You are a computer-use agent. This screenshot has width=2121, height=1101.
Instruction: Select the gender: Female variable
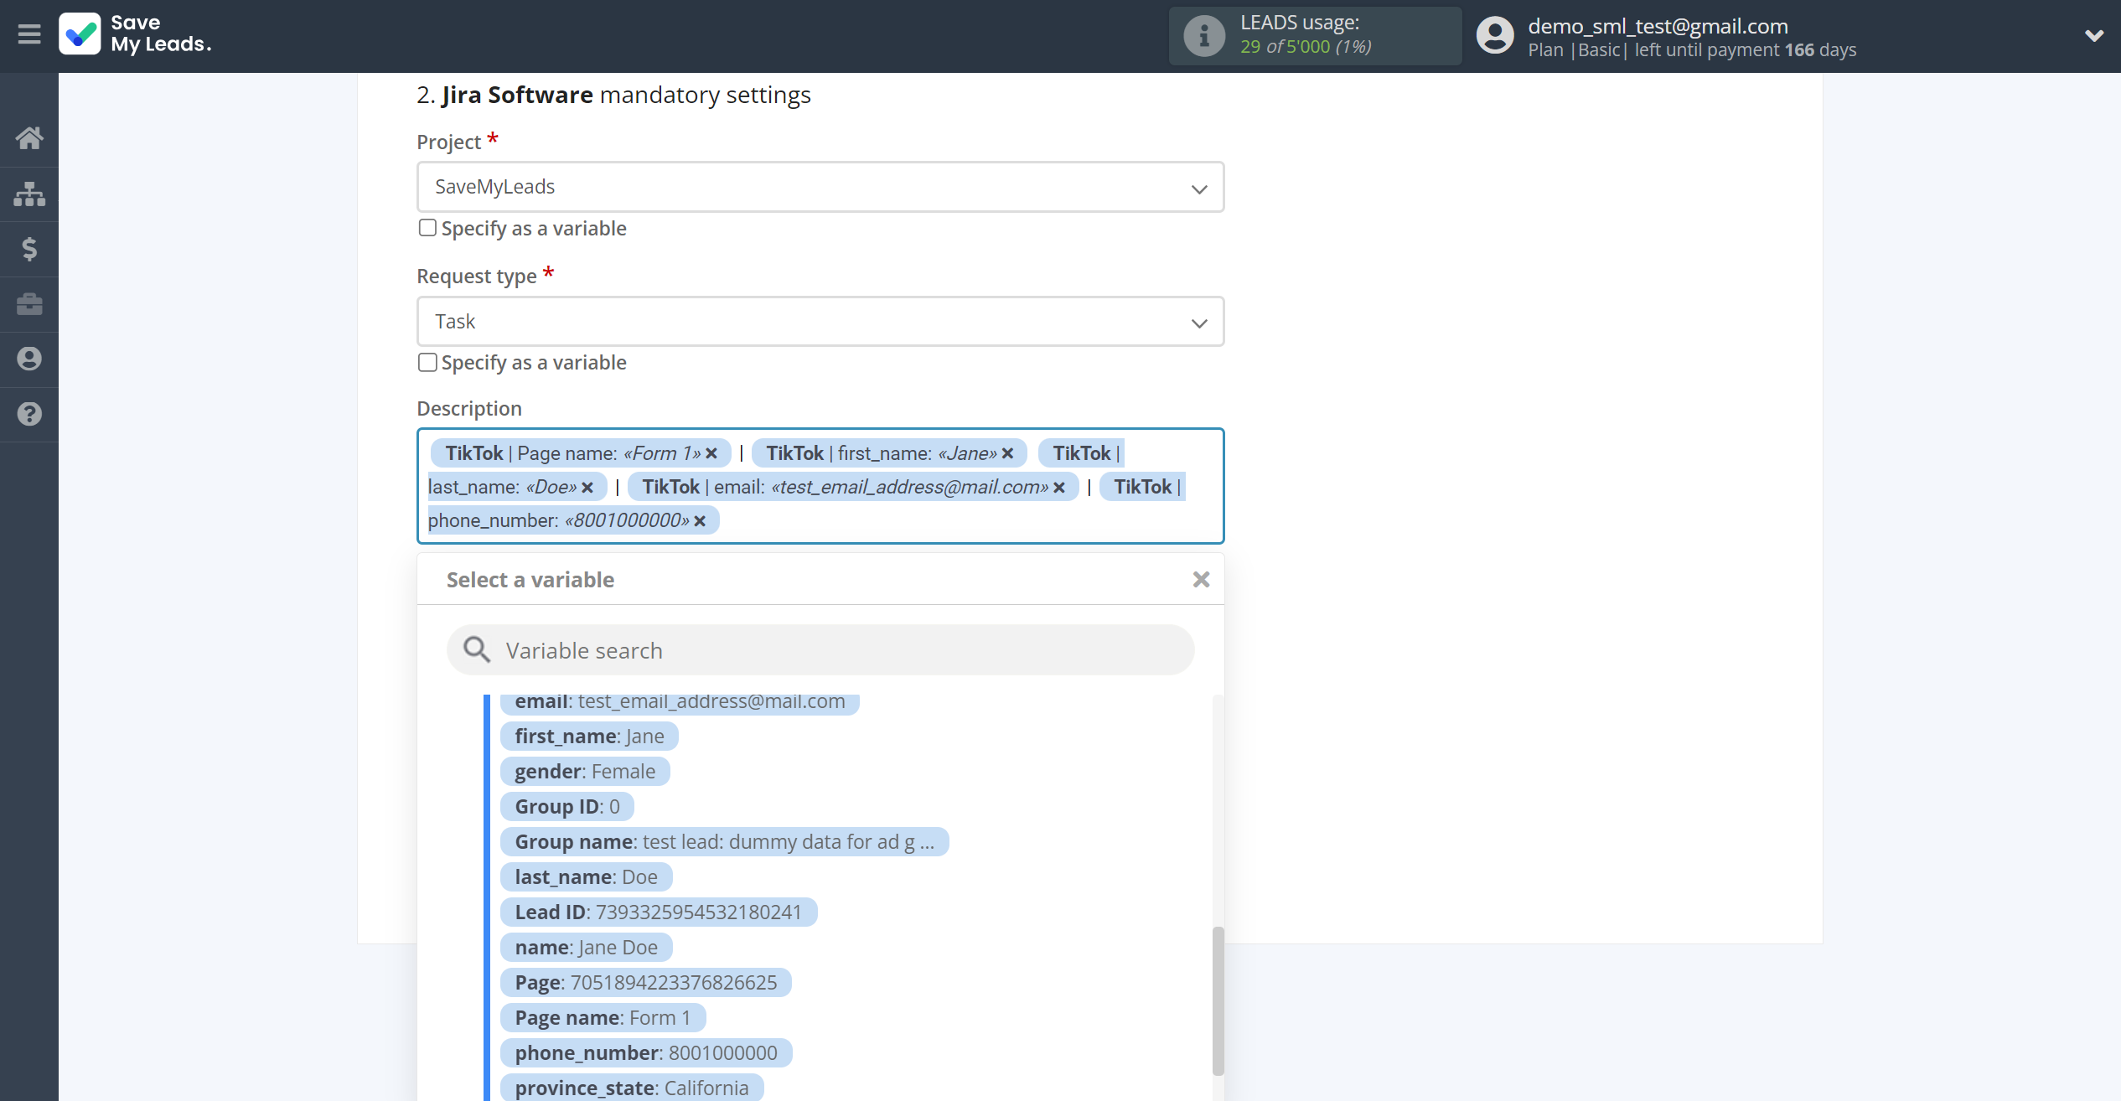pos(585,772)
